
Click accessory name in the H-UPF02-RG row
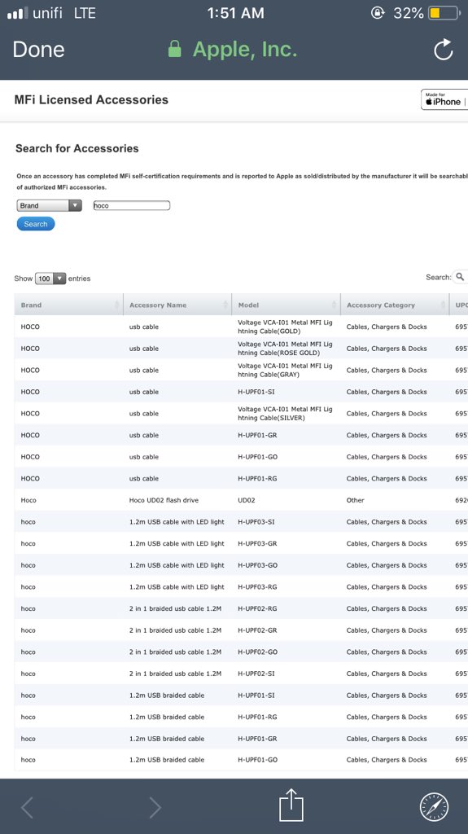(175, 608)
